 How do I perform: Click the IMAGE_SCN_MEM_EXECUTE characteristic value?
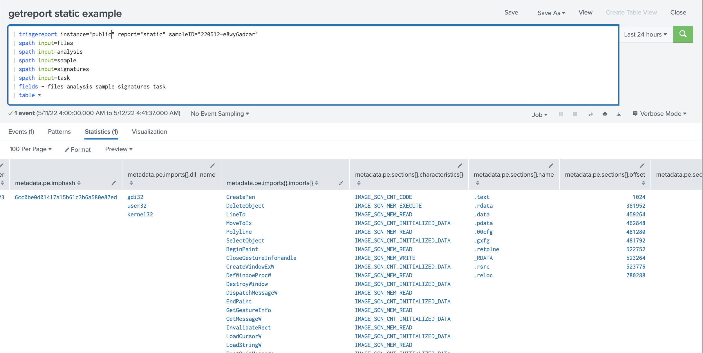(388, 206)
